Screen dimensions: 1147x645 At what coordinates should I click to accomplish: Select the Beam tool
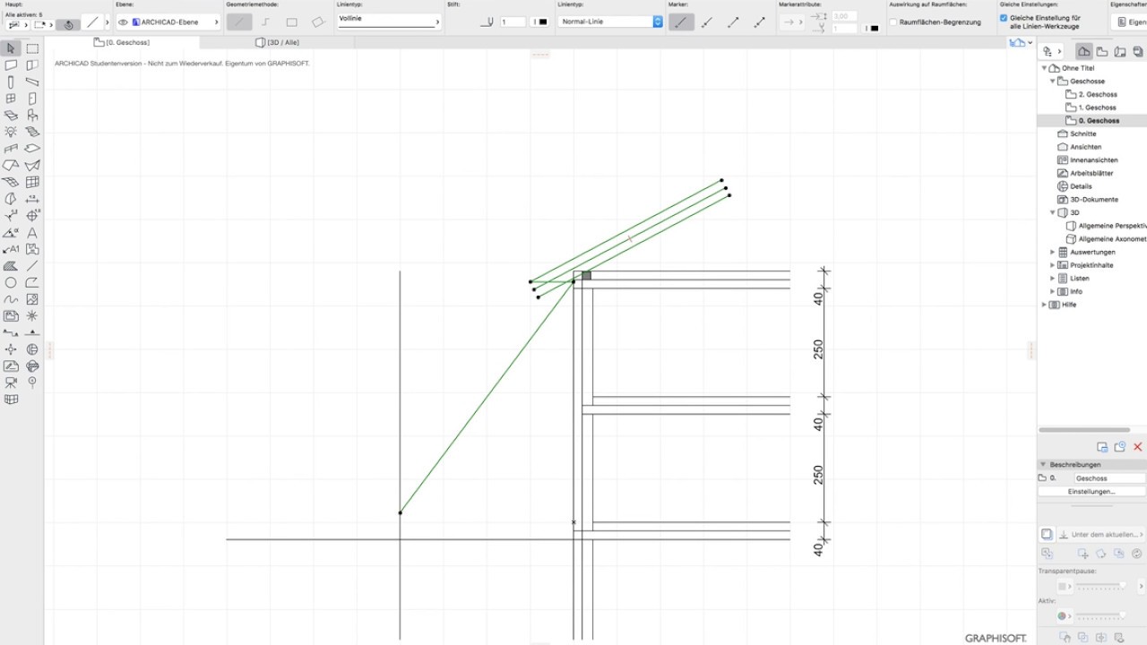click(32, 82)
